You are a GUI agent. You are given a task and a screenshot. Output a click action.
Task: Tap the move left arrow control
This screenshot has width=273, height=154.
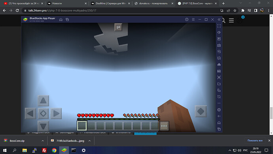pos(30,113)
